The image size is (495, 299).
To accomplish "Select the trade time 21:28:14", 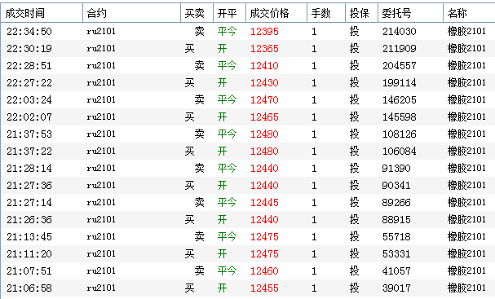I will click(29, 169).
